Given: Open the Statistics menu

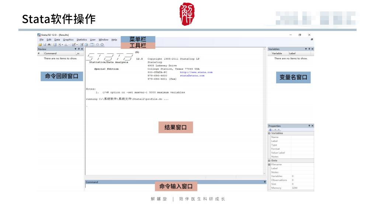Looking at the screenshot, I should pyautogui.click(x=81, y=40).
